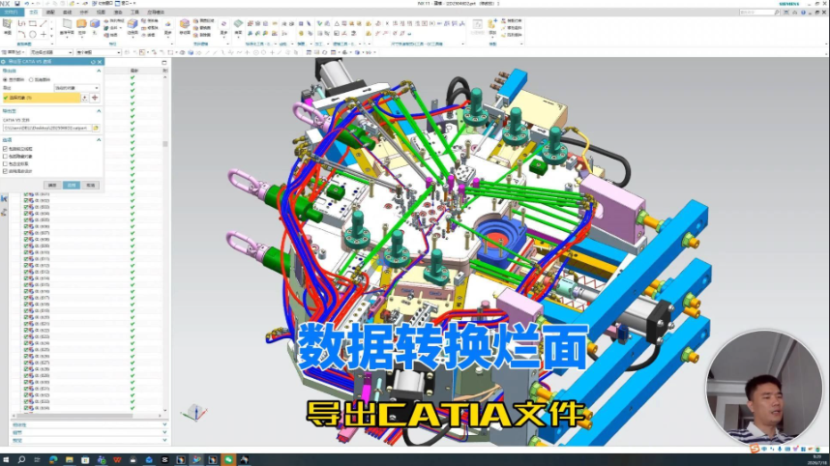The height and width of the screenshot is (466, 830).
Task: Open Microsoft Edge from the taskbar
Action: pos(53,459)
